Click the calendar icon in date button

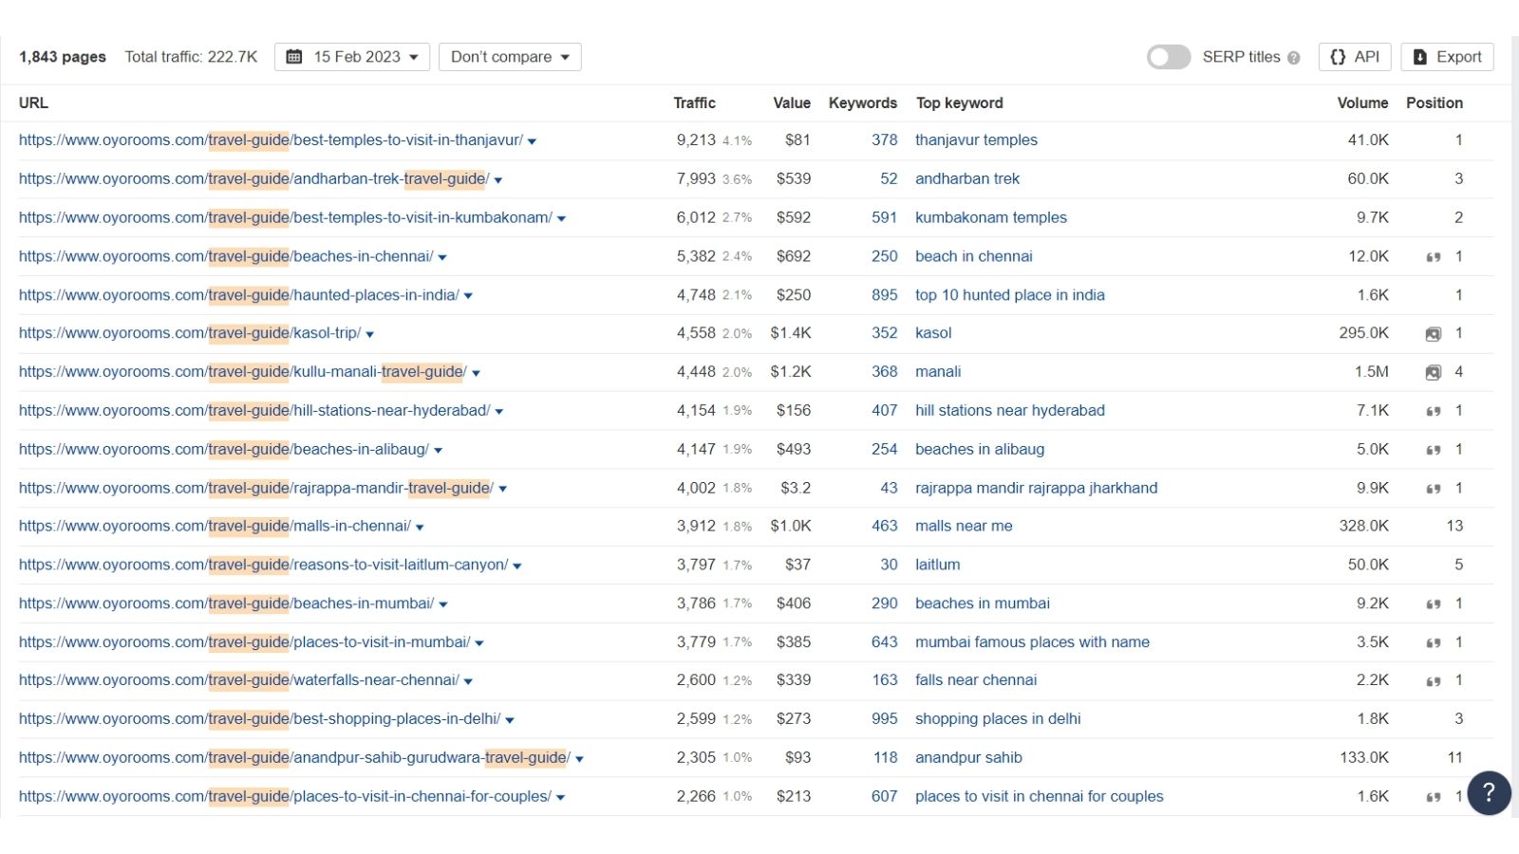tap(294, 57)
